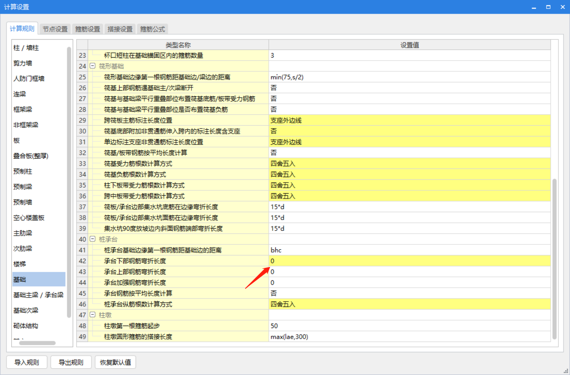Click value 50 for 柱墩第一根箍筋起步
Viewport: 570px width, 375px height.
point(410,326)
